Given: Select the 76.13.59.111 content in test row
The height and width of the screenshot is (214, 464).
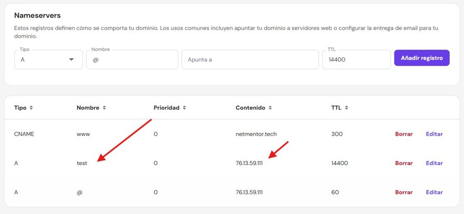Looking at the screenshot, I should pyautogui.click(x=249, y=164).
